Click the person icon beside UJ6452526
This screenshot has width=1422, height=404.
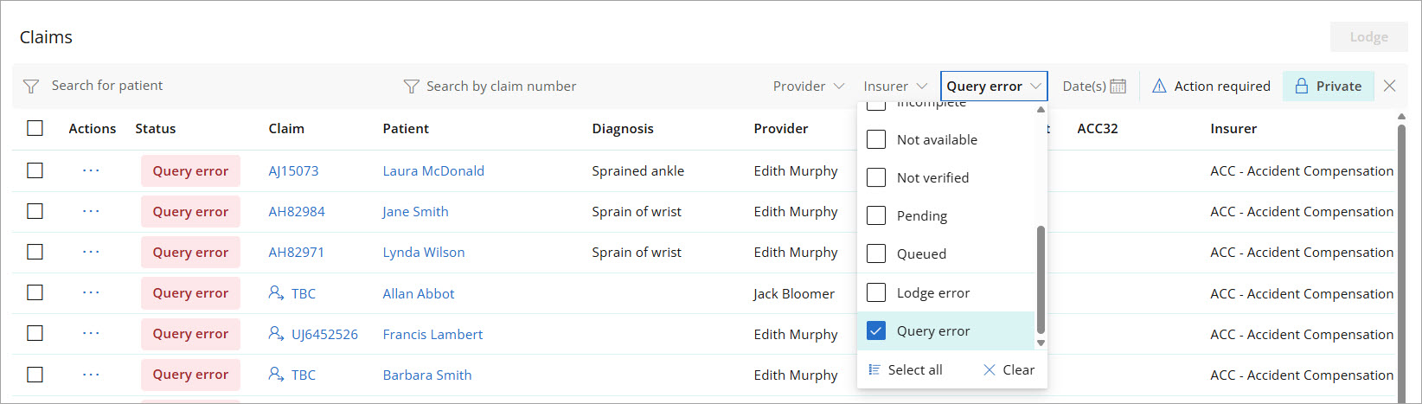click(276, 333)
